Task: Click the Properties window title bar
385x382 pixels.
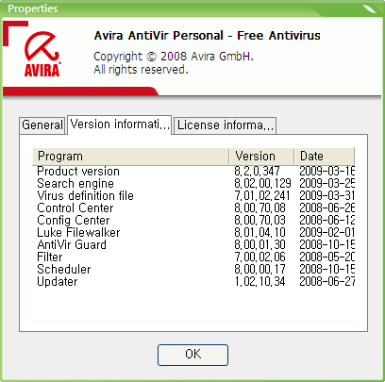Action: tap(192, 8)
